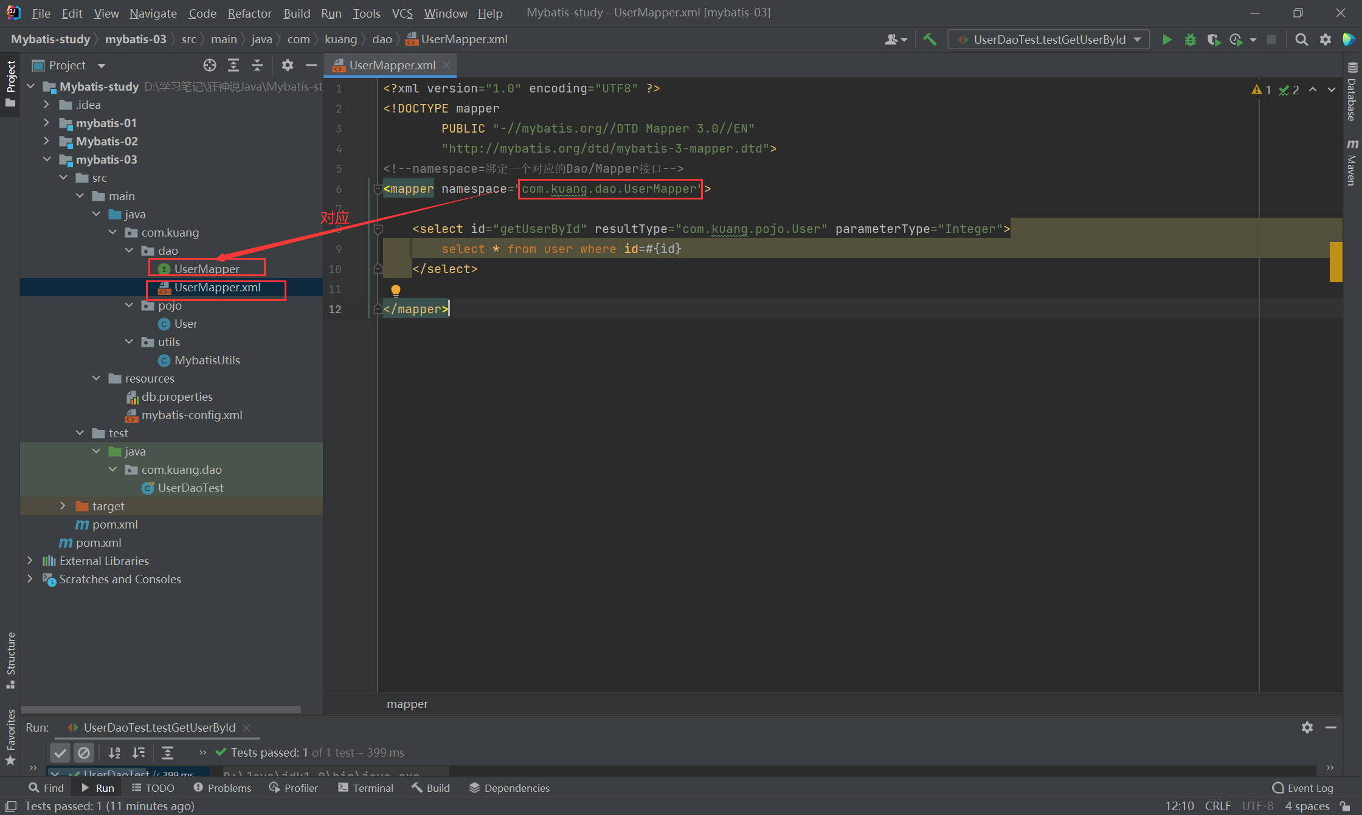Screen dimensions: 1362x815
Task: Toggle Show Ignored tests button
Action: click(x=84, y=752)
